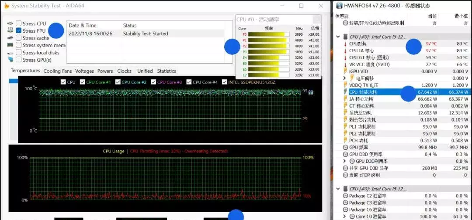The width and height of the screenshot is (472, 220).
Task: Enable the Stress system memory checkbox
Action: (19, 45)
